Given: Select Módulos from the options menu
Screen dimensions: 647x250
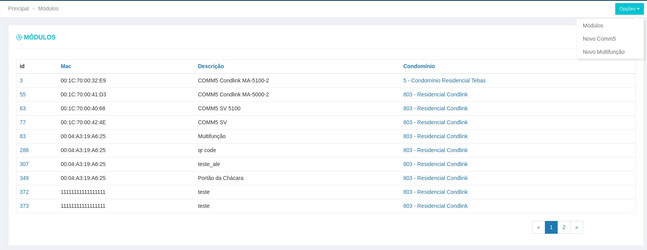Looking at the screenshot, I should pyautogui.click(x=593, y=26).
